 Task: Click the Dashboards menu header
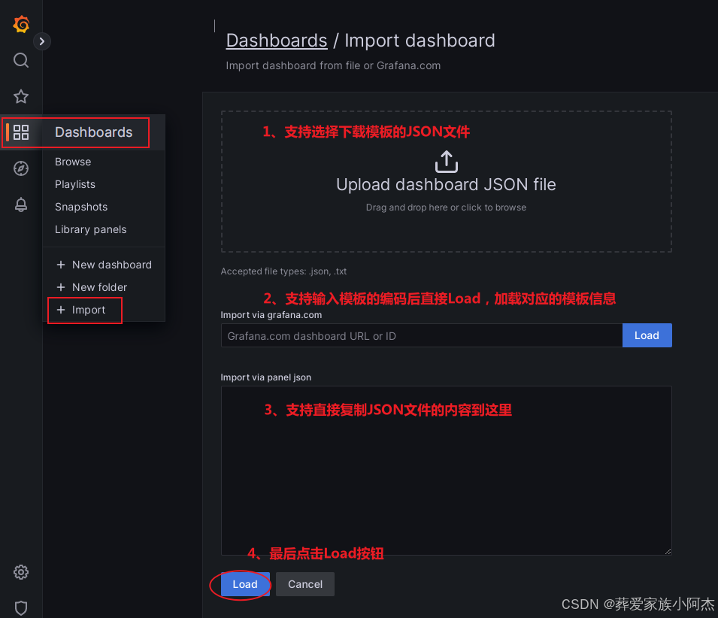(93, 132)
